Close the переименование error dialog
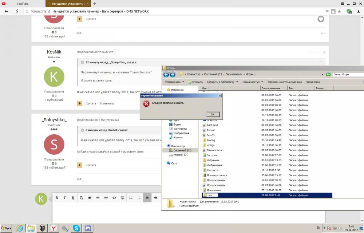Image resolution: width=364 pixels, height=233 pixels. (x=220, y=96)
